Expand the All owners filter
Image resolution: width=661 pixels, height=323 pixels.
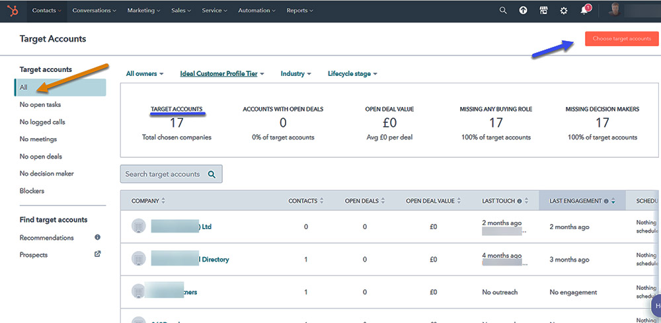click(x=145, y=74)
